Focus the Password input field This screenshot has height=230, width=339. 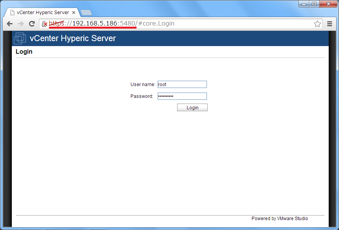[x=182, y=96]
